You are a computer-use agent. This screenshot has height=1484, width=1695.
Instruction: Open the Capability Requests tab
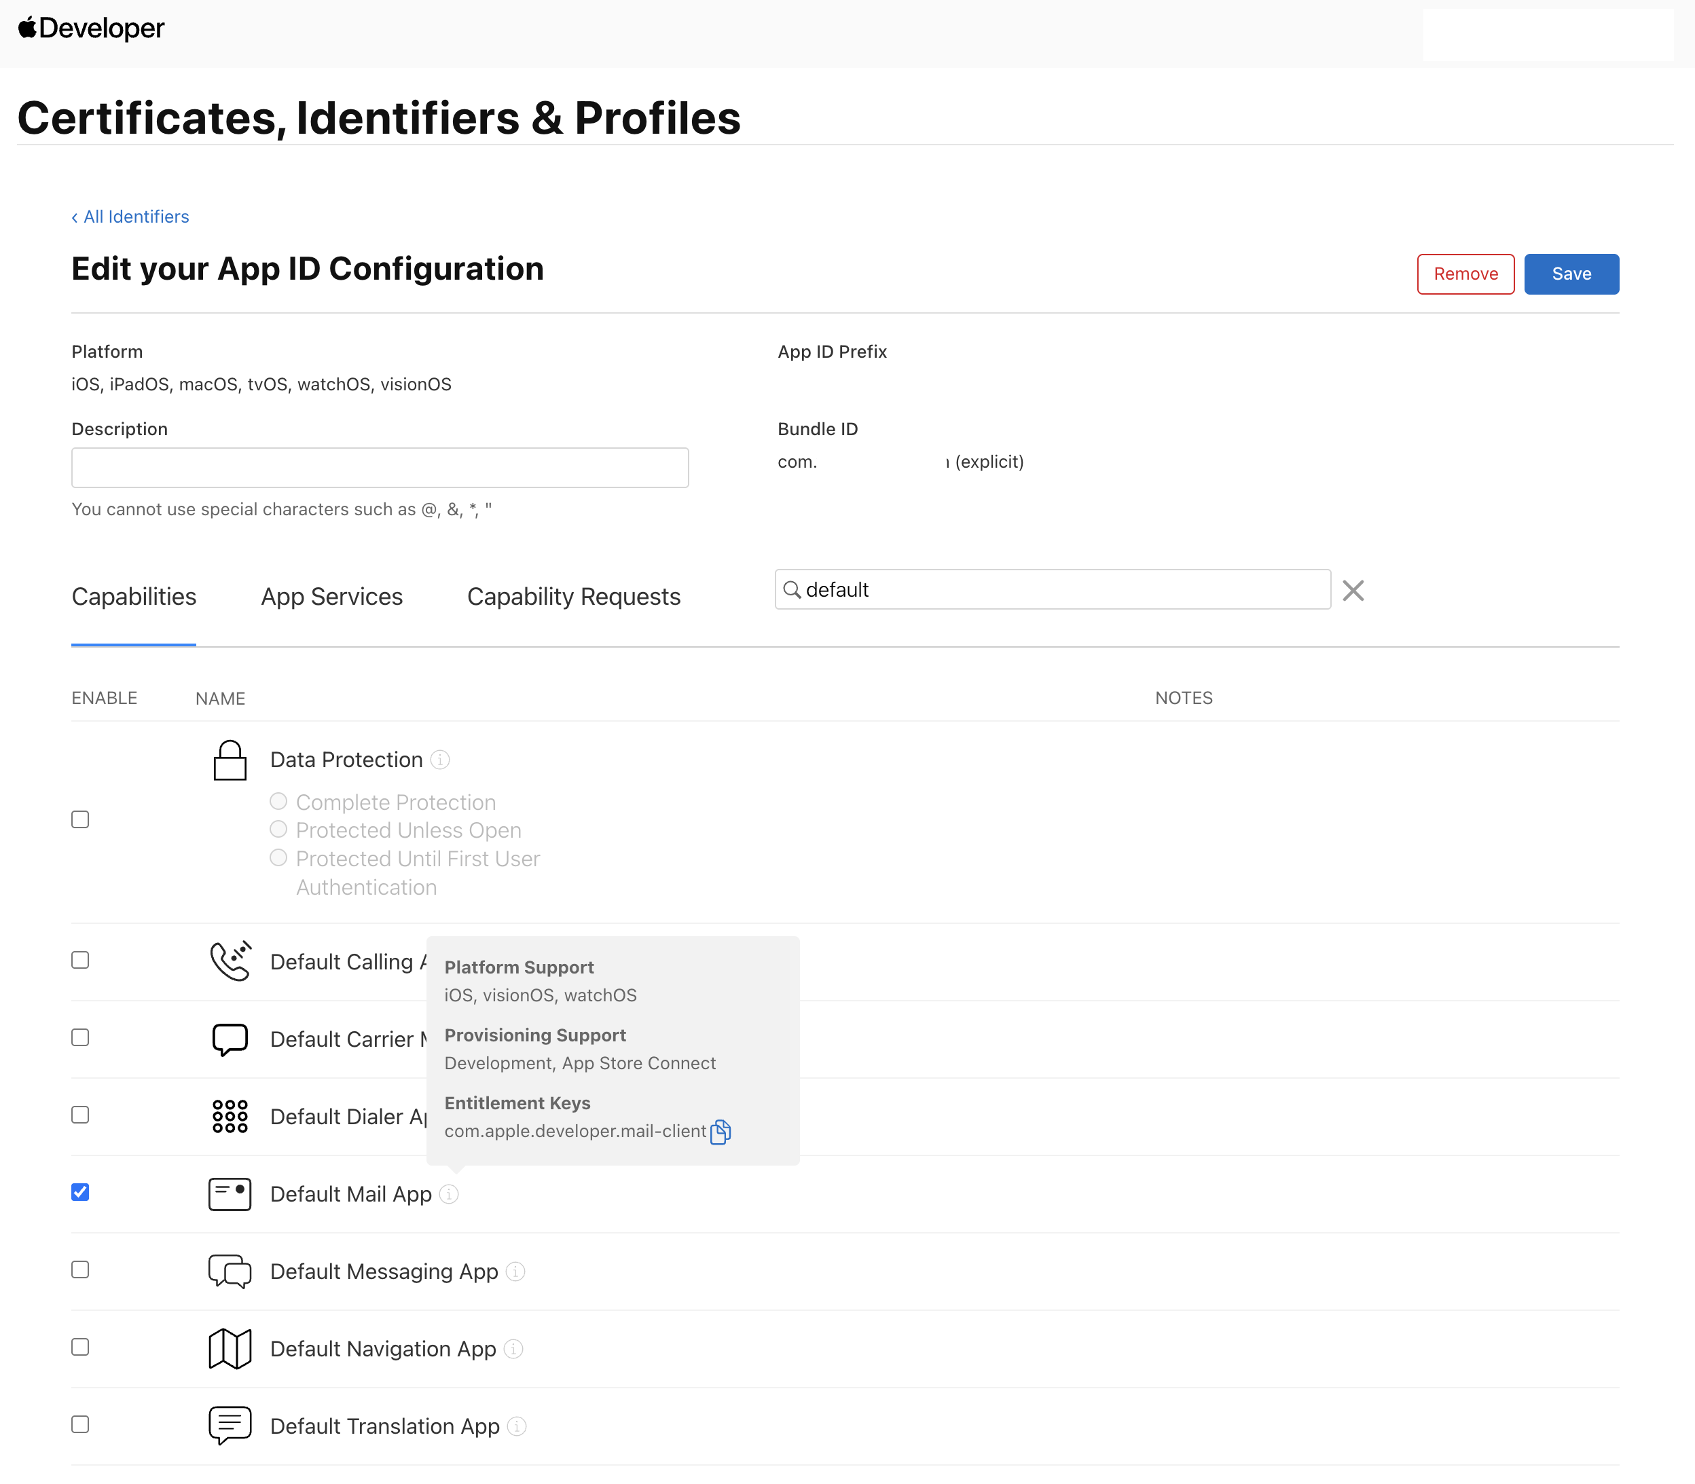click(x=573, y=596)
